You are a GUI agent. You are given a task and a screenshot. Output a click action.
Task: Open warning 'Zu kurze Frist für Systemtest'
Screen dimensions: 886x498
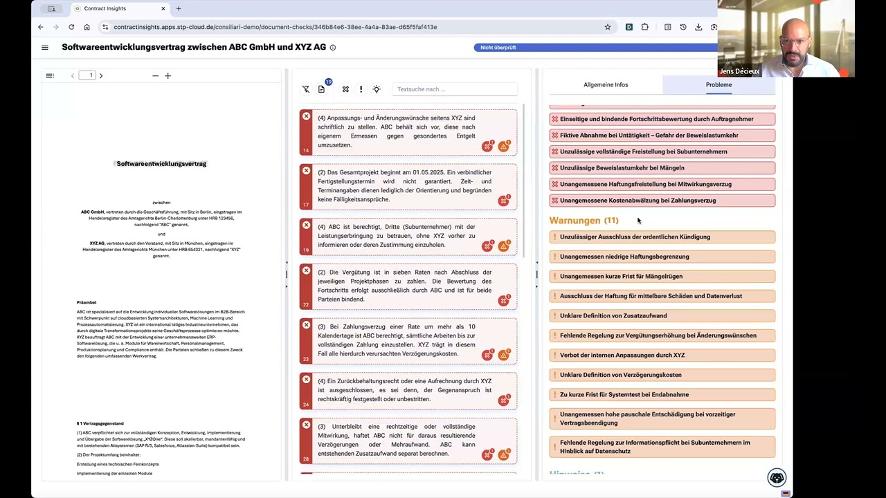tap(662, 394)
